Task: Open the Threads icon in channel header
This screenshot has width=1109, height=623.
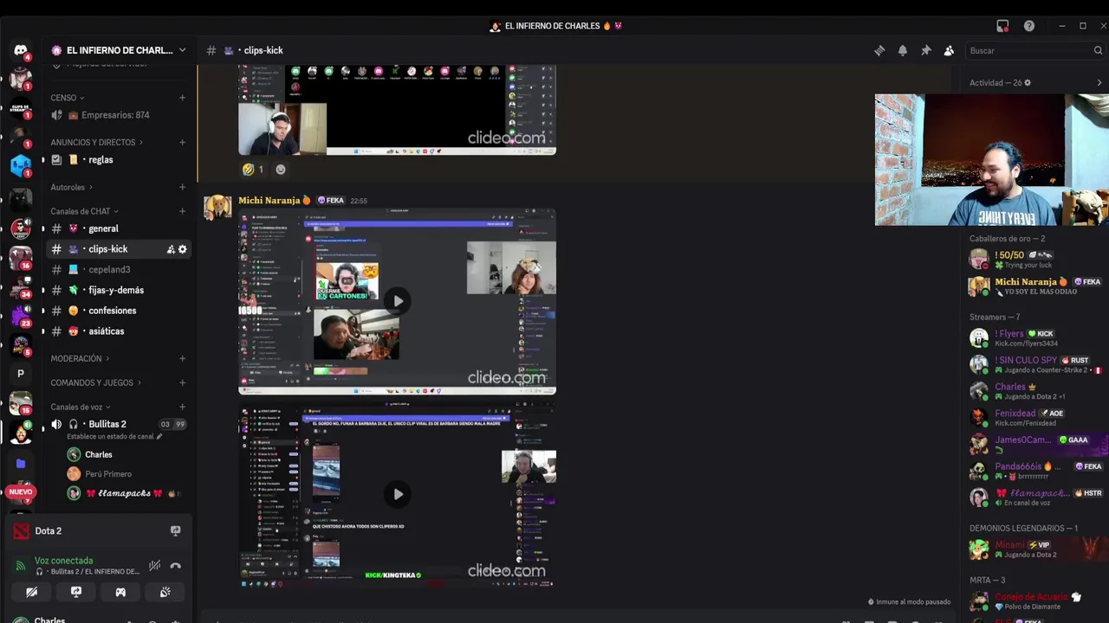Action: [879, 51]
